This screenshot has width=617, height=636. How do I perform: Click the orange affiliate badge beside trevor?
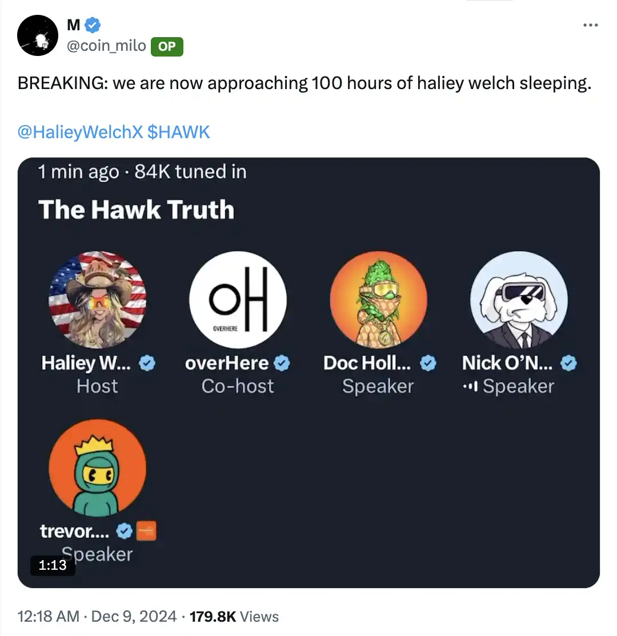click(147, 532)
